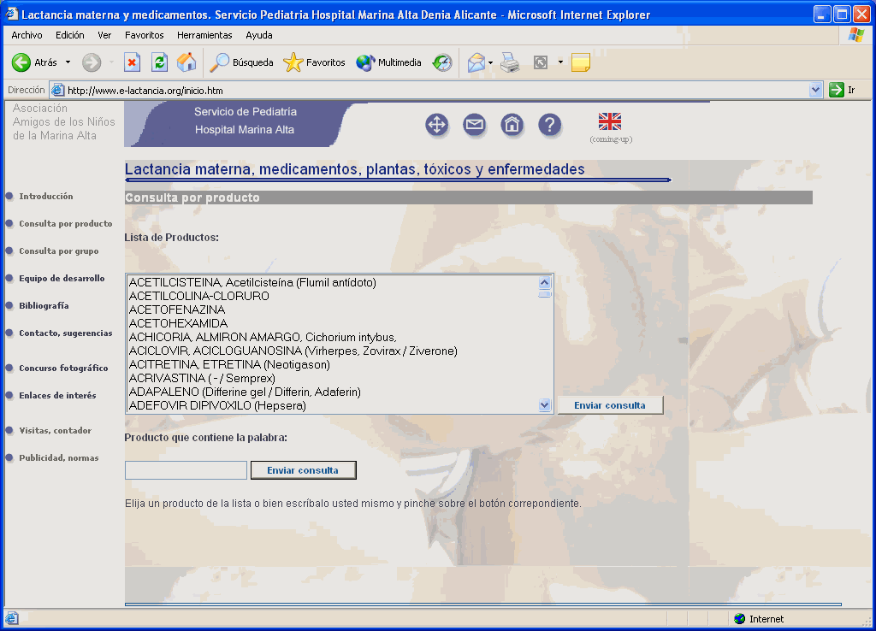Go to the browser Home page icon
This screenshot has width=876, height=631.
[186, 62]
